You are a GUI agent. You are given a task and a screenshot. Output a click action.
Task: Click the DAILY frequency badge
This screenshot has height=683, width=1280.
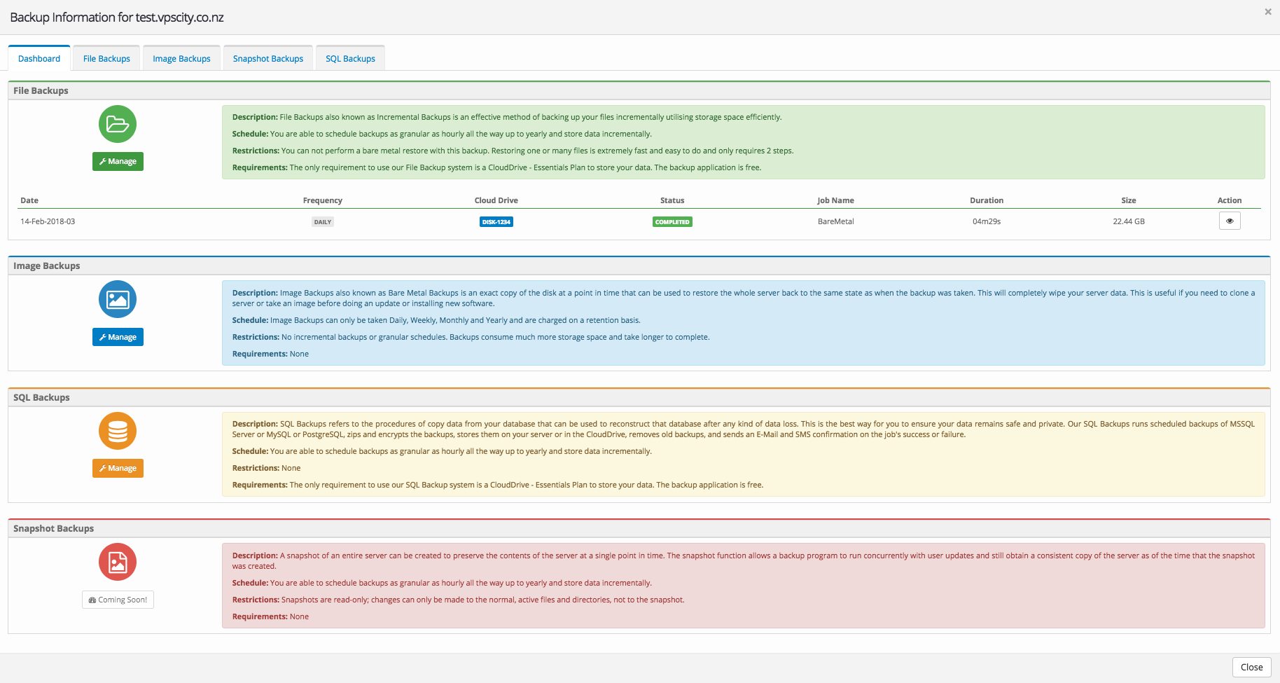pyautogui.click(x=323, y=222)
